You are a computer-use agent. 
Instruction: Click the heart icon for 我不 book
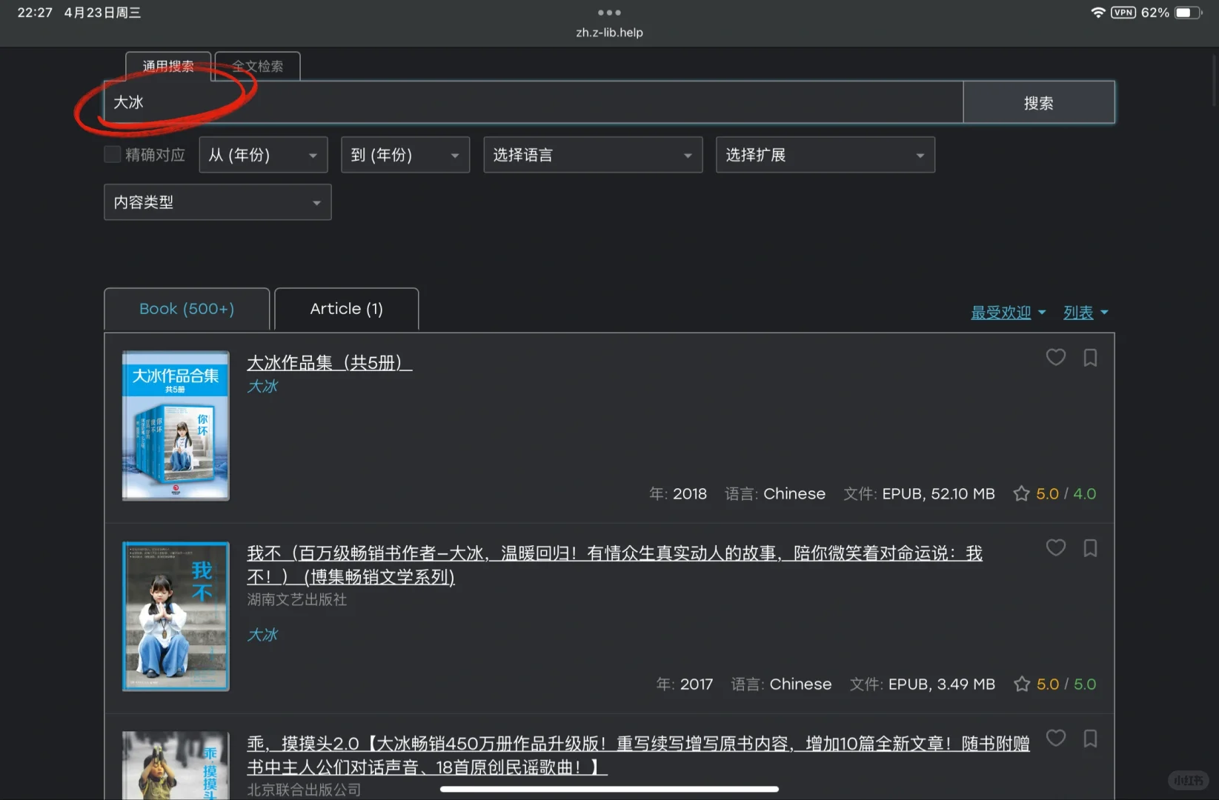1055,547
